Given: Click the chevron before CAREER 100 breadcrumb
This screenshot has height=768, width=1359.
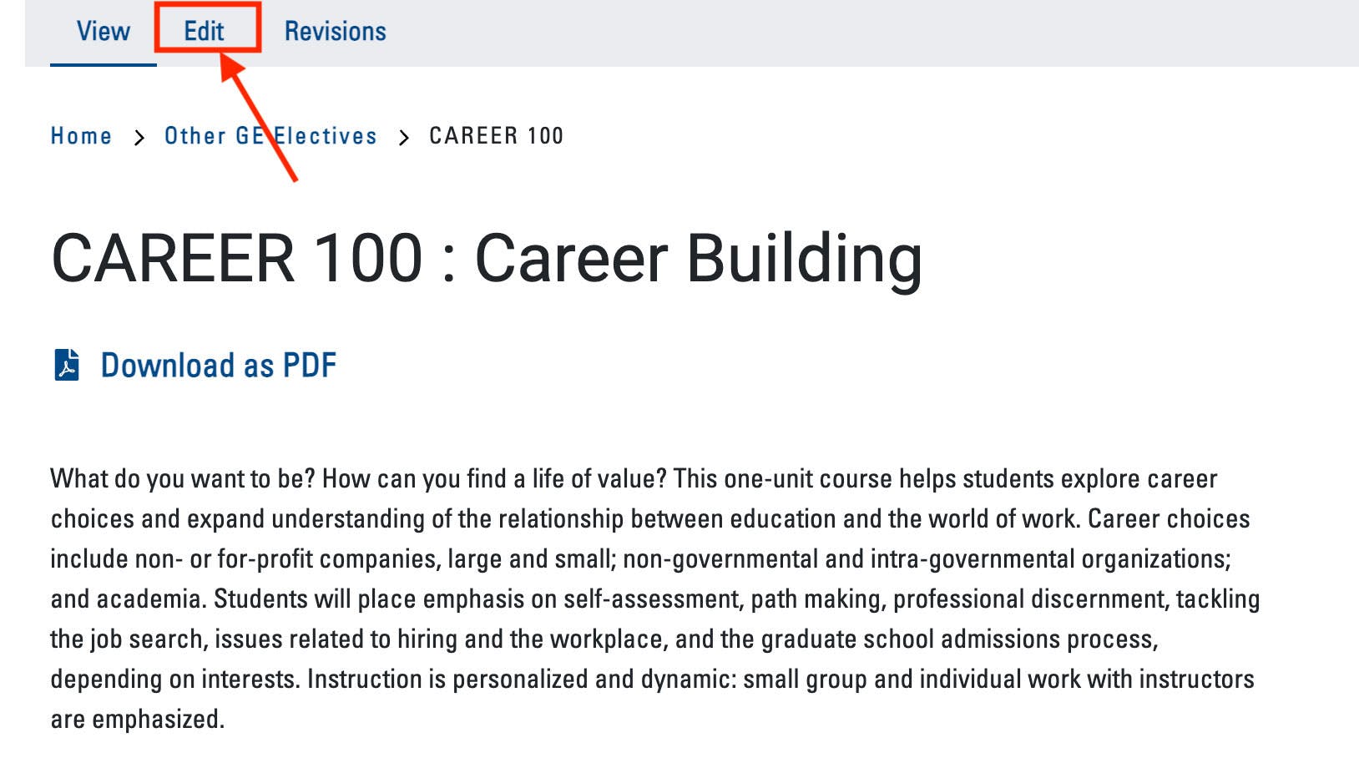Looking at the screenshot, I should (404, 137).
